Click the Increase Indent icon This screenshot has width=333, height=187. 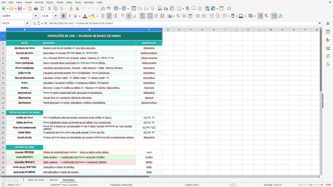[x=211, y=16]
